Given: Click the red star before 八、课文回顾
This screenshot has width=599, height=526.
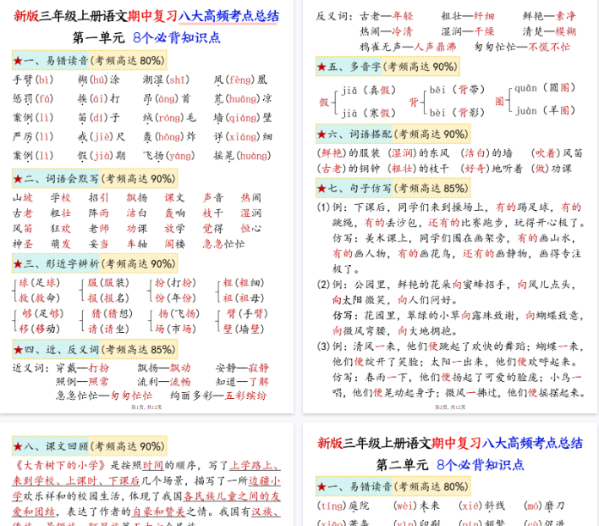Looking at the screenshot, I should (x=18, y=446).
